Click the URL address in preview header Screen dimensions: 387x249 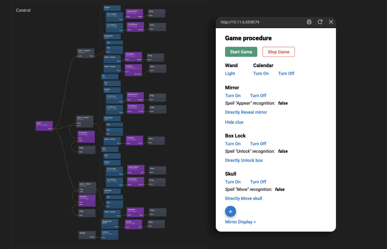tap(240, 22)
